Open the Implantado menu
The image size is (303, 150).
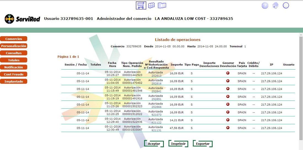[13, 81]
